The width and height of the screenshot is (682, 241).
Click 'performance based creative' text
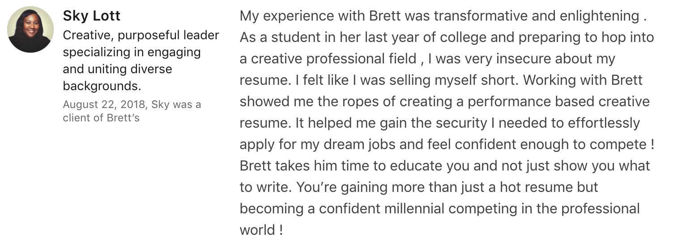pos(559,102)
